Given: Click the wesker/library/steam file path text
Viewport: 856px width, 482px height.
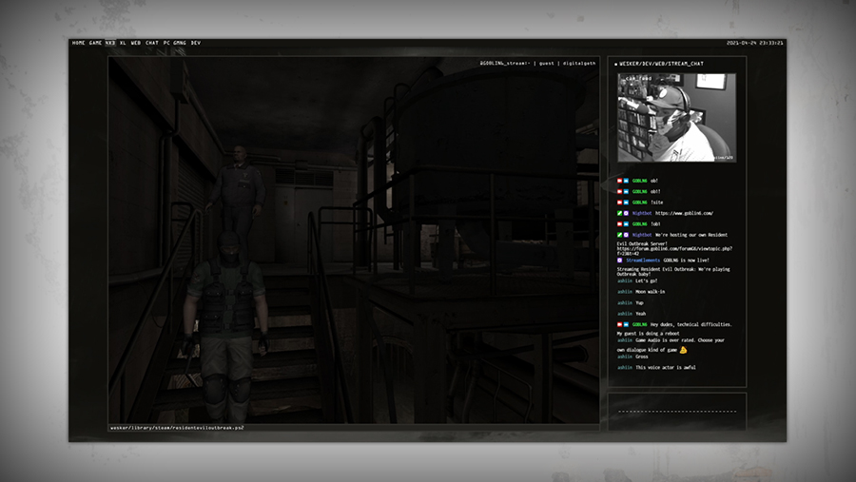Looking at the screenshot, I should pos(177,428).
